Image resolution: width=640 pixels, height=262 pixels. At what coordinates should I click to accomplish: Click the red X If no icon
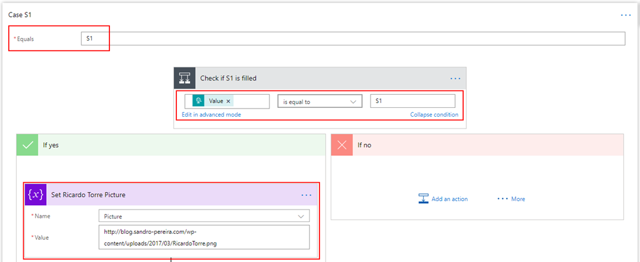pyautogui.click(x=342, y=145)
